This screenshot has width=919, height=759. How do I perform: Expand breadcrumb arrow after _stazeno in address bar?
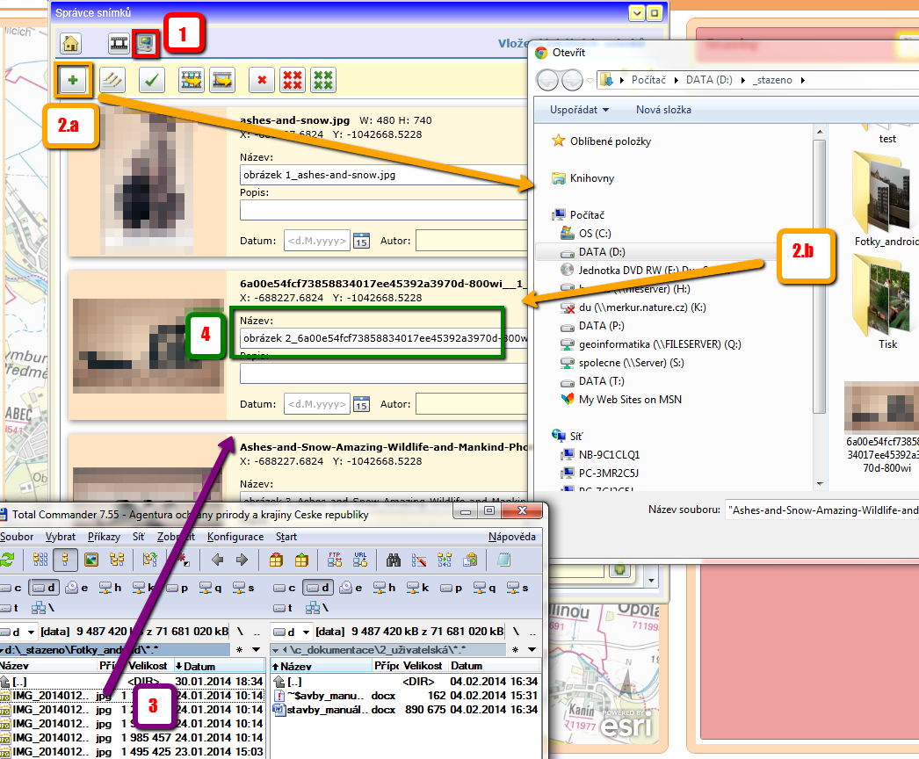coord(803,80)
